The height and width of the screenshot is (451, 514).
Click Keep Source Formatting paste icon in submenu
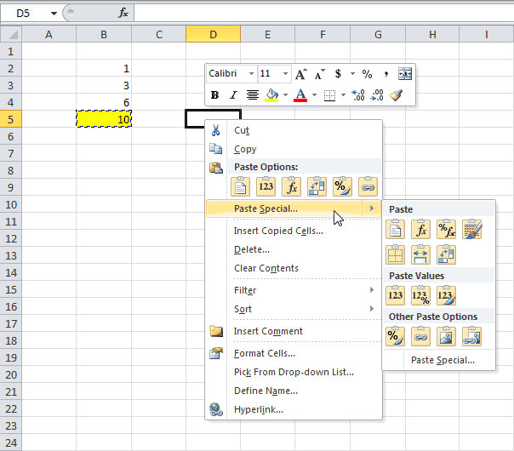tap(471, 229)
